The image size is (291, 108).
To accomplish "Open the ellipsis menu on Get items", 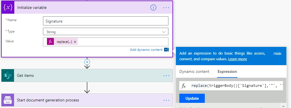I will 166,76.
